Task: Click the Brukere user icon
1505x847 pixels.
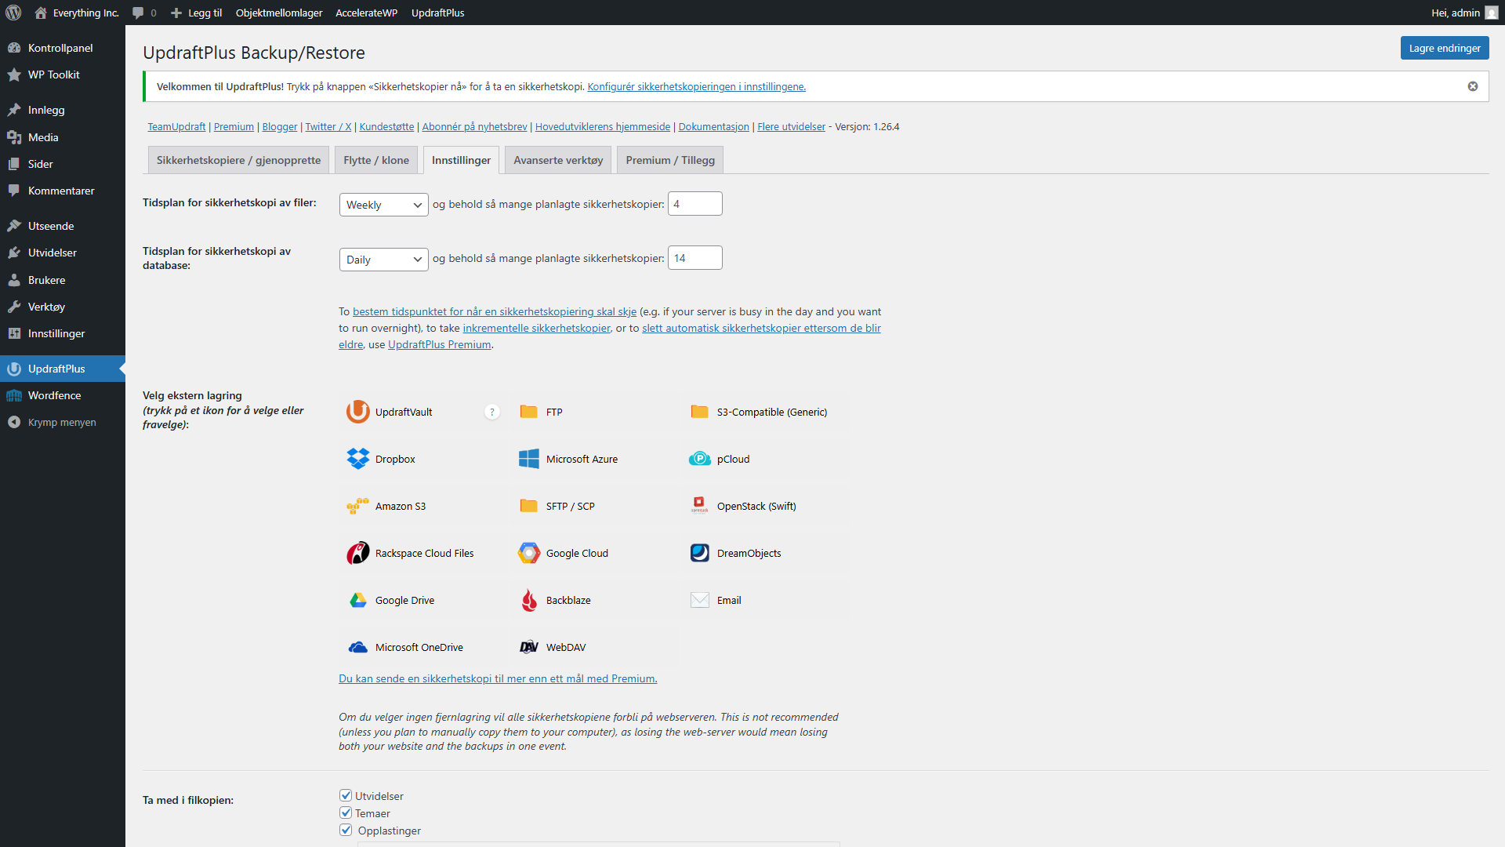Action: coord(14,280)
